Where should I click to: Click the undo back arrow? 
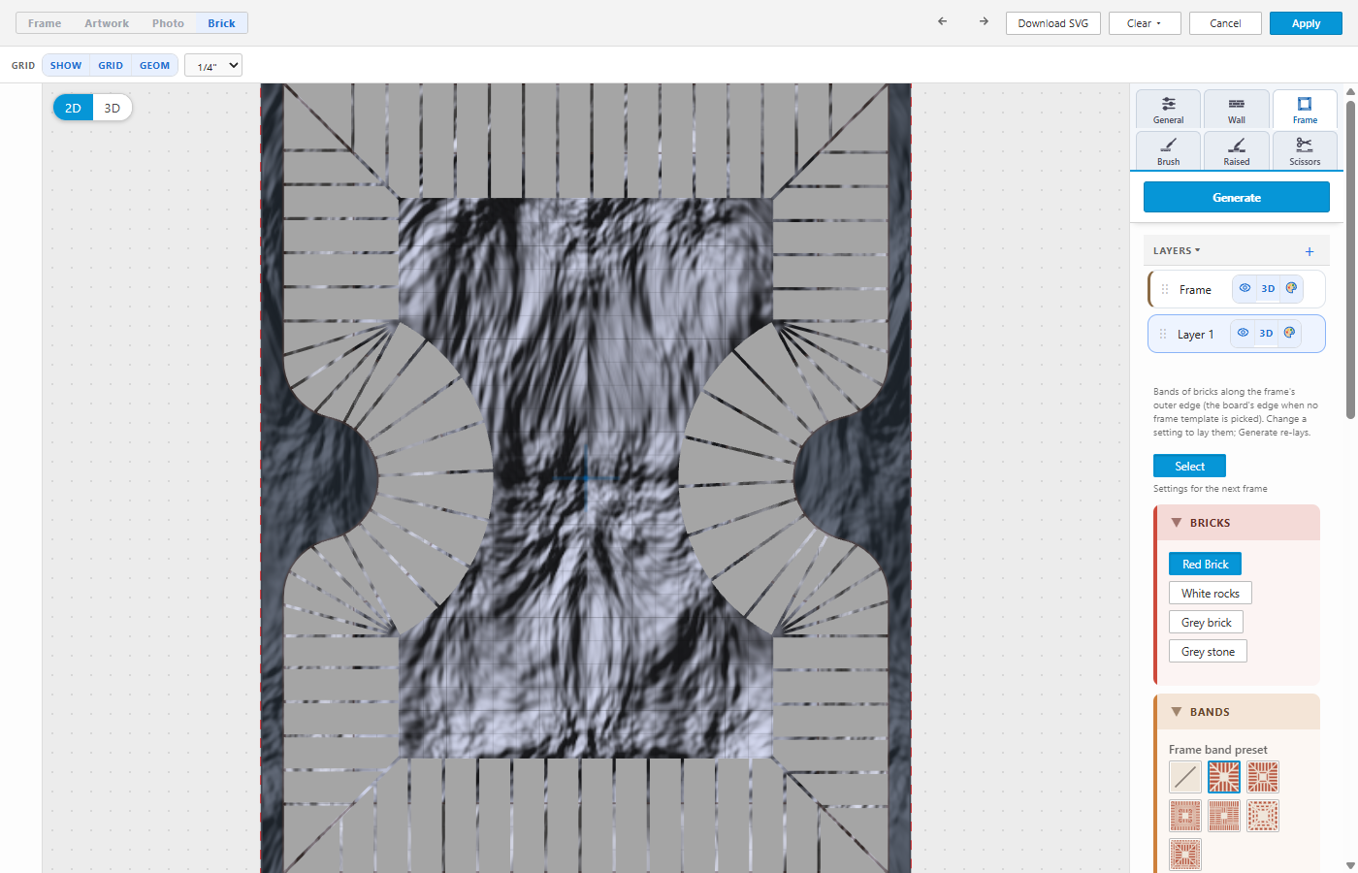click(942, 21)
